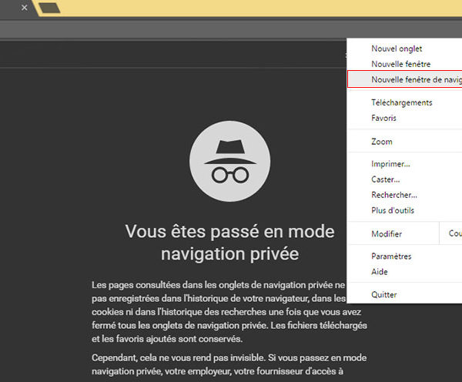Select Imprimer... in the menu
462x382 pixels.
[x=390, y=164]
